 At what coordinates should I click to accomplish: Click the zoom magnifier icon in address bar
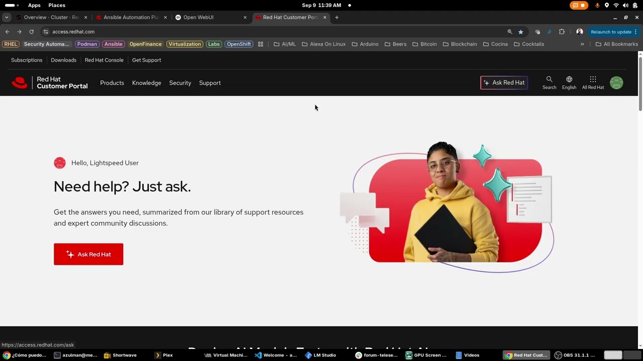point(509,32)
